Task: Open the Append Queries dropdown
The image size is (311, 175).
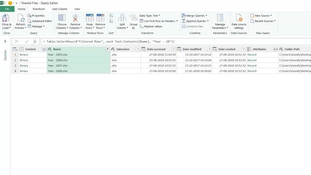Action: [x=195, y=21]
